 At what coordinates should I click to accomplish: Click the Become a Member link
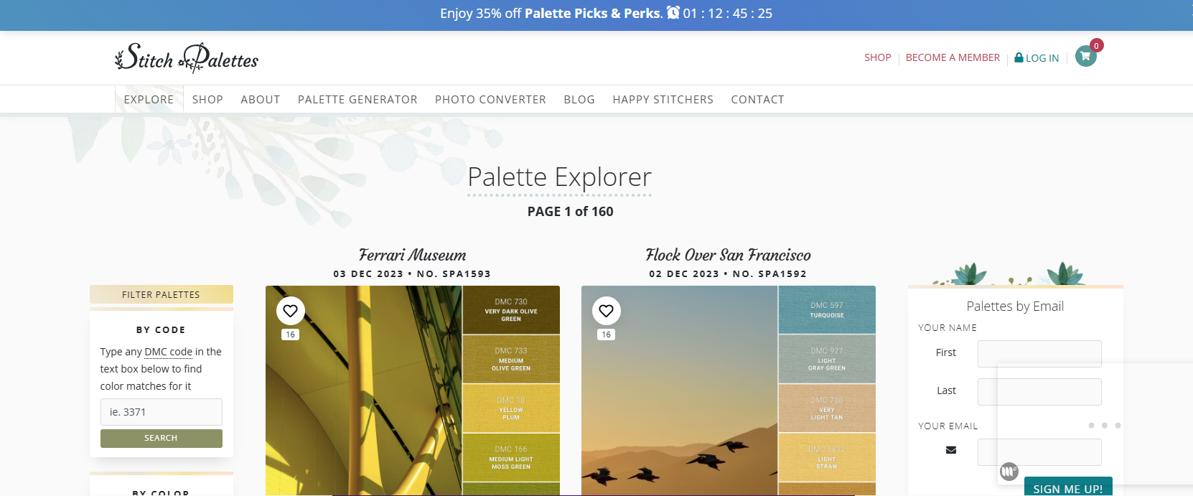[953, 57]
